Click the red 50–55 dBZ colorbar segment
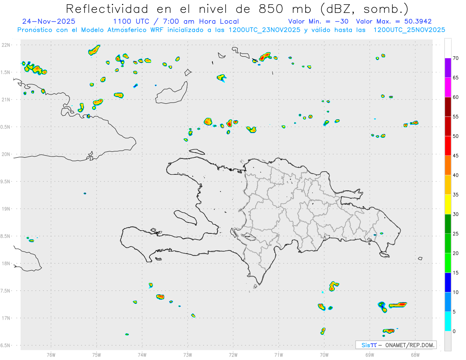The height and width of the screenshot is (360, 466). click(448, 126)
